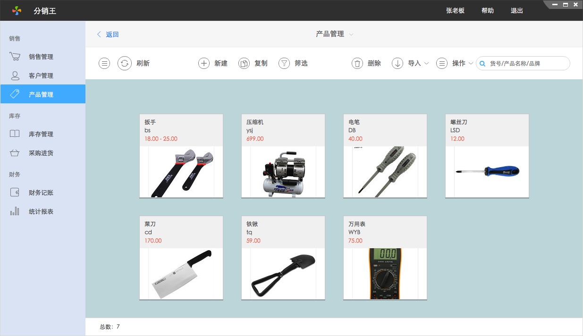Click the list view icon left of refresh
The height and width of the screenshot is (336, 583).
click(x=104, y=63)
